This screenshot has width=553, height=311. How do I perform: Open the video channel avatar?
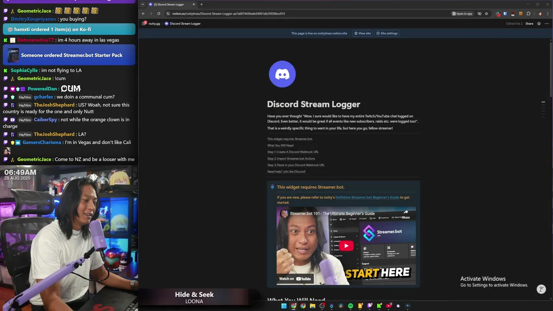[x=284, y=213]
